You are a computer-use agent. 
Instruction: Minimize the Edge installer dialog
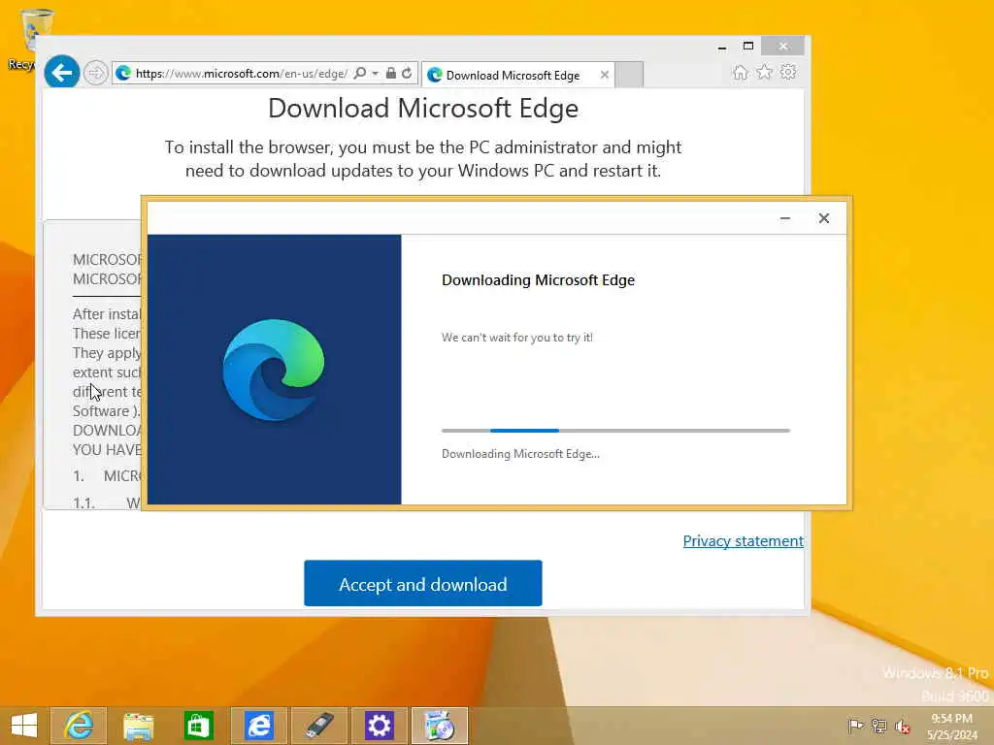tap(784, 218)
